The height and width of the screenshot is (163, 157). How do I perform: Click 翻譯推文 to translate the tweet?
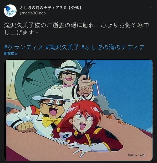[x=11, y=54]
